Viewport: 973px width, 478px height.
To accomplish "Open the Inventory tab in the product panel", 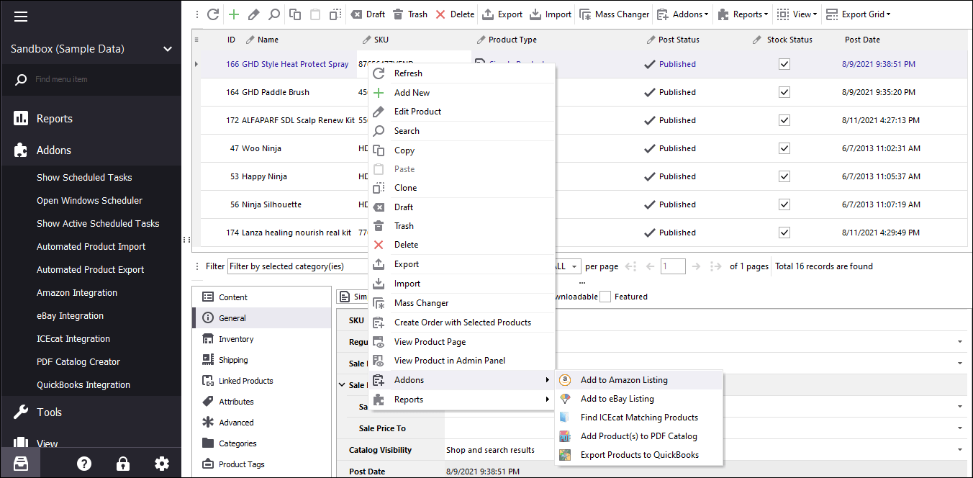I will [x=236, y=339].
